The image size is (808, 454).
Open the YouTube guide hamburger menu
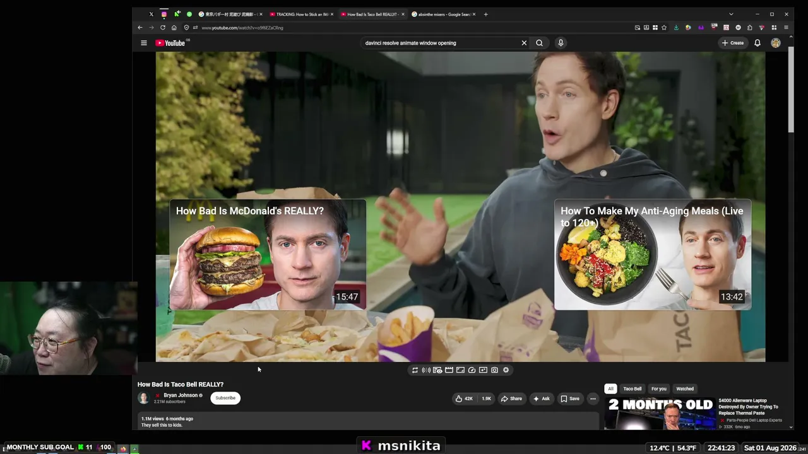[x=144, y=43]
